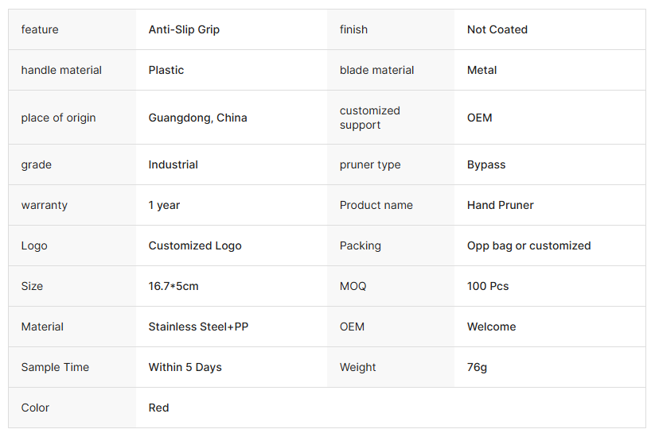Viewport: 651px width, 433px height.
Task: Click the 'Red' color value
Action: coord(158,408)
